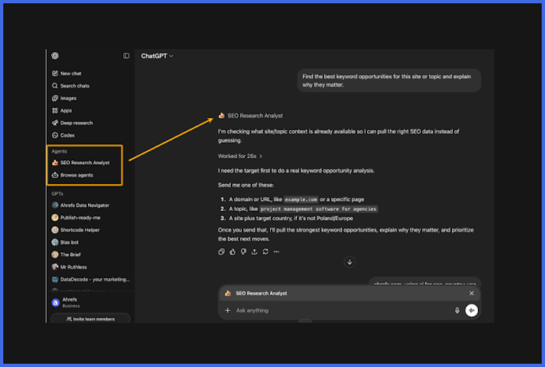This screenshot has height=367, width=545.
Task: Jump to bottom with the down arrow button
Action: click(x=350, y=262)
